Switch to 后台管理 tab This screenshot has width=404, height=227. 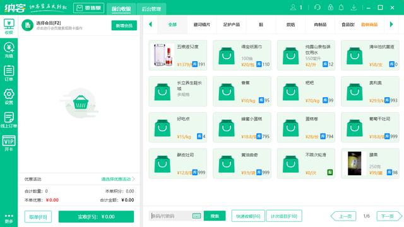point(151,9)
